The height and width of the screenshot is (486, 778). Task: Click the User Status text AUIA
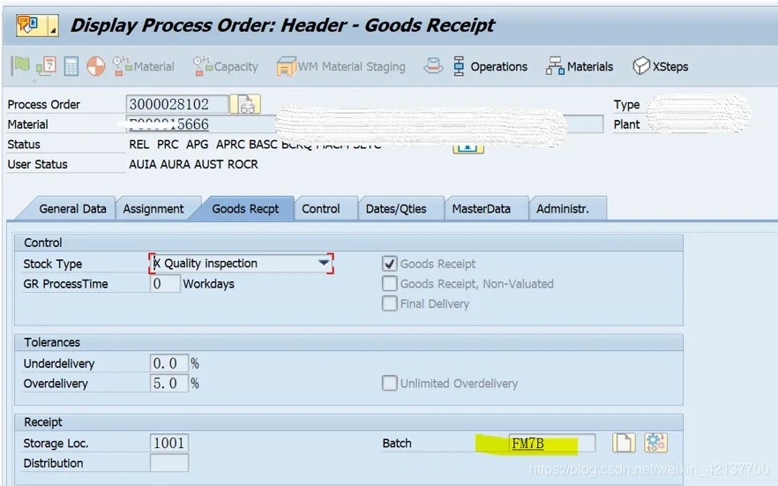point(143,164)
